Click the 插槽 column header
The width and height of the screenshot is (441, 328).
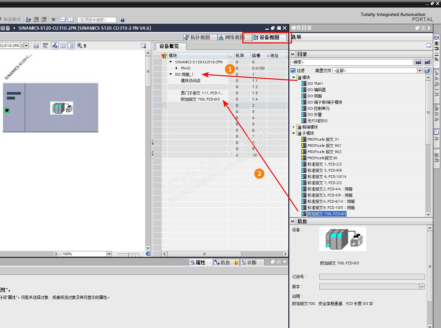[259, 56]
